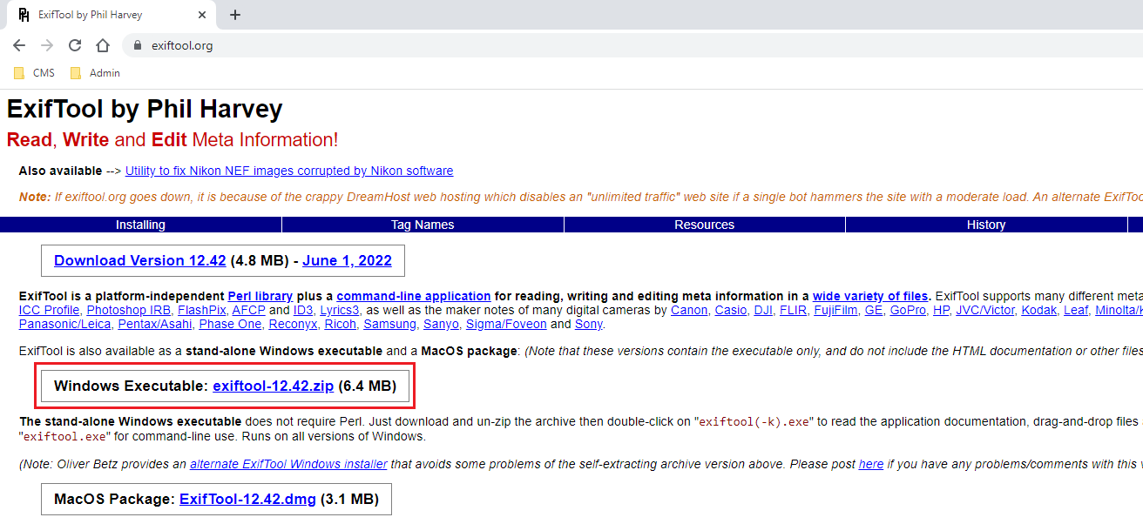Screen dimensions: 1143x524
Task: Open the command-line application link
Action: pos(414,296)
